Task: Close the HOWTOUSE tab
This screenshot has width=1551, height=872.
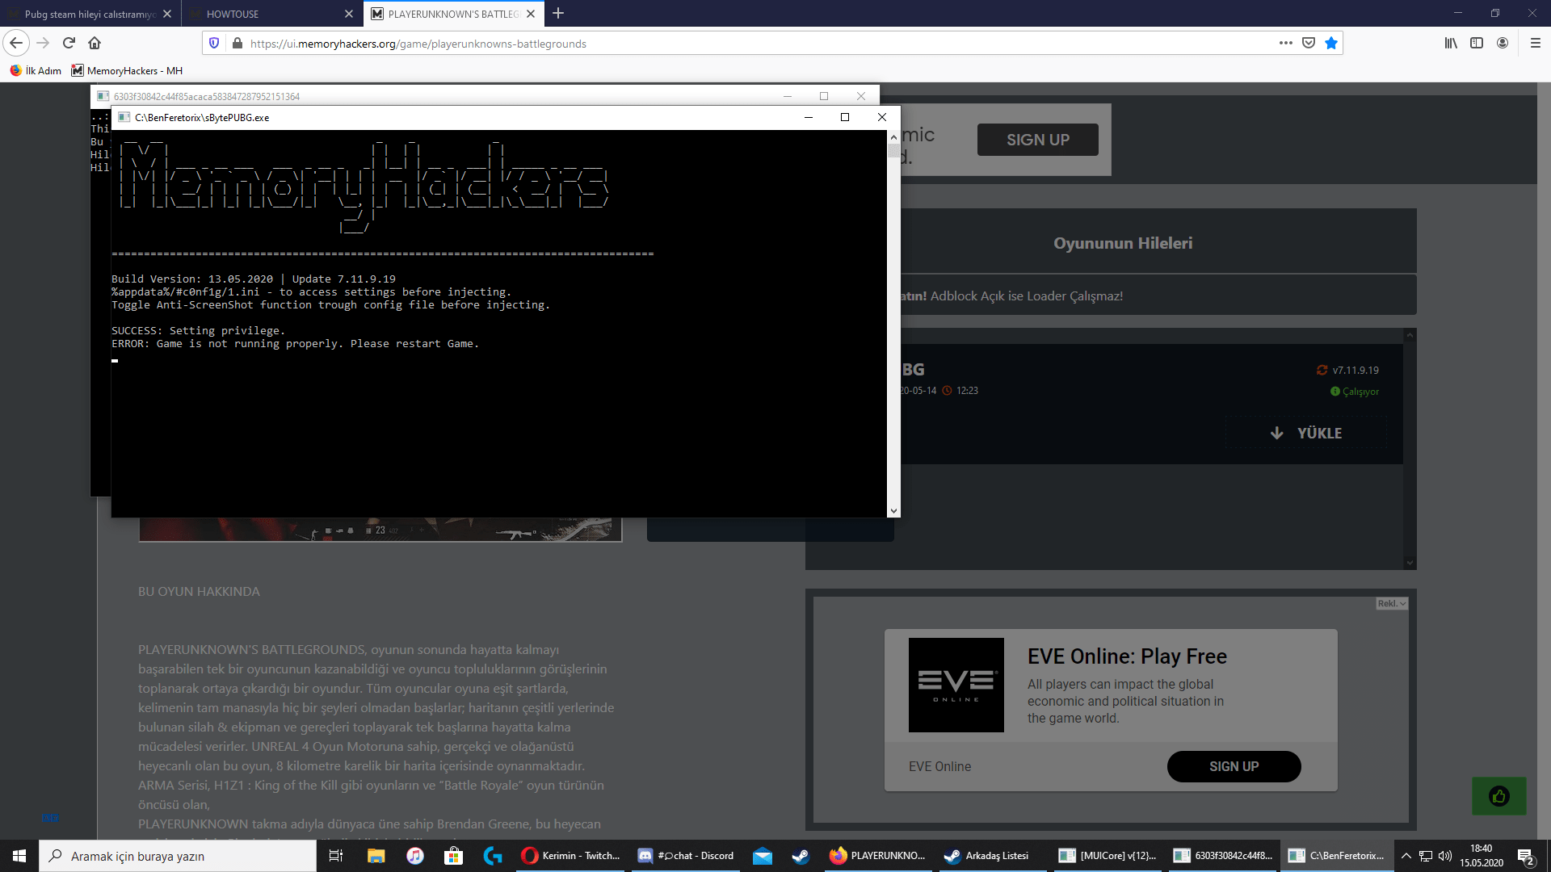Action: click(x=349, y=14)
